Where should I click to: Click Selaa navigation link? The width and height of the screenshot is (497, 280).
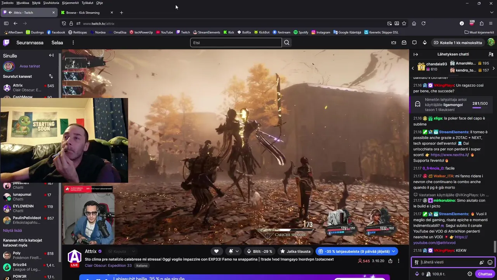click(57, 43)
